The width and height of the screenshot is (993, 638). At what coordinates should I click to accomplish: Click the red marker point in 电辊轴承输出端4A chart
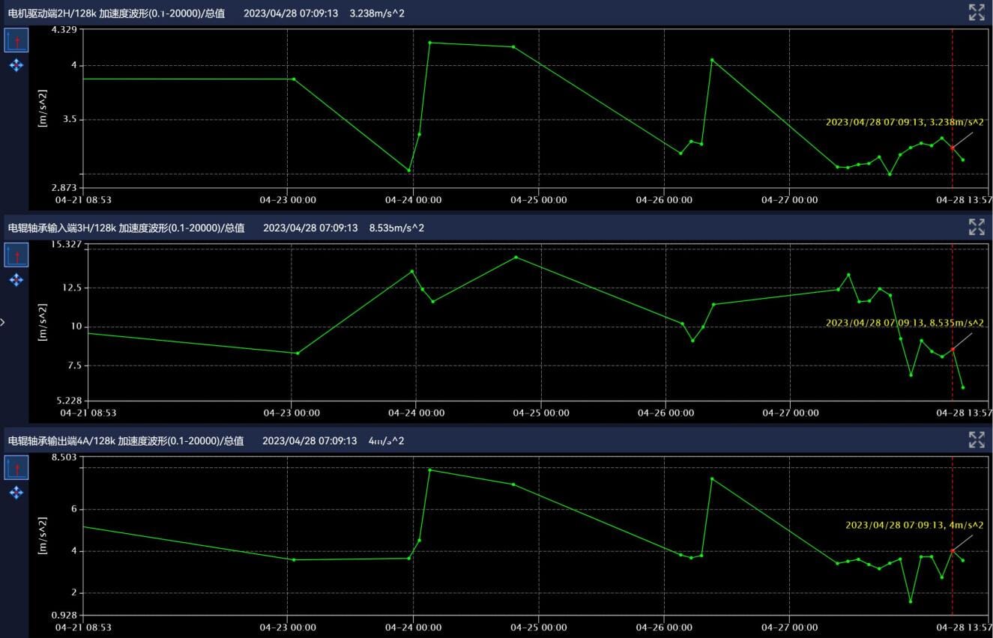pyautogui.click(x=953, y=550)
